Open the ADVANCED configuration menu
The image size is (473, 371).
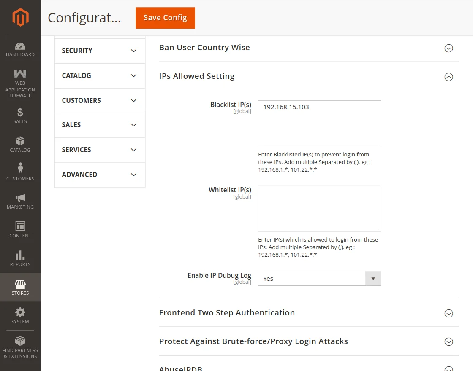tap(99, 175)
